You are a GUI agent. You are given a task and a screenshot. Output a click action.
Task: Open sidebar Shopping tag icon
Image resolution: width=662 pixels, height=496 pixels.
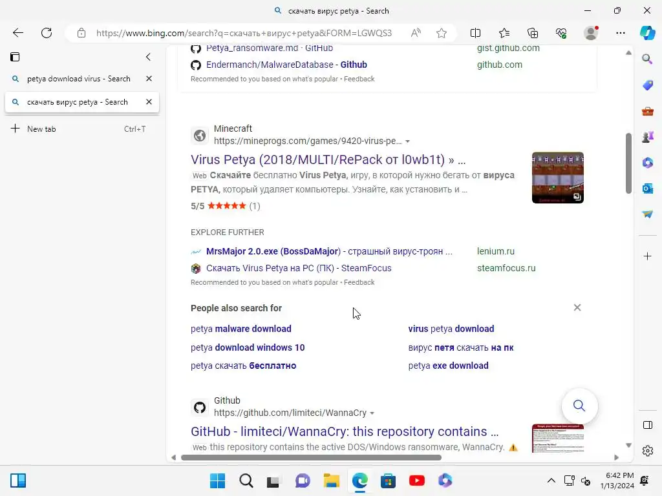coord(647,85)
